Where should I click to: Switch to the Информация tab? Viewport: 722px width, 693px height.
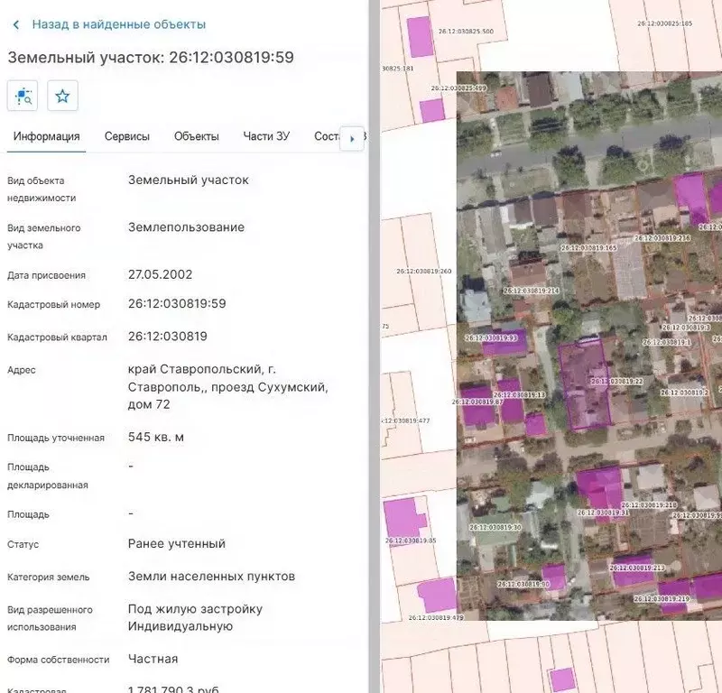46,136
